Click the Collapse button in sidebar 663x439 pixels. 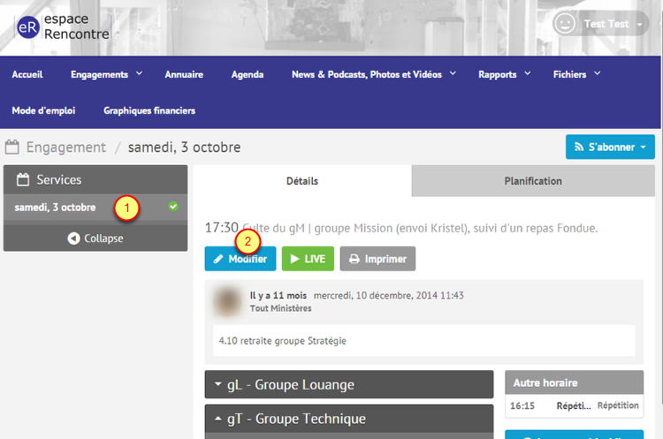(x=95, y=238)
